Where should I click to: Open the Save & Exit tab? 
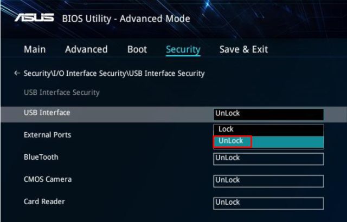coord(243,49)
